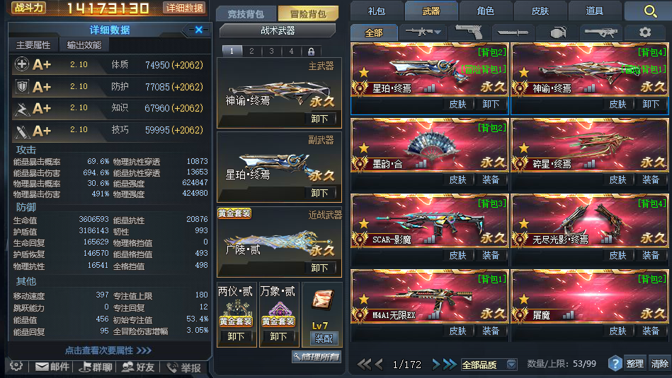Filter weapons by knife melee icon
The height and width of the screenshot is (378, 672).
pos(513,33)
